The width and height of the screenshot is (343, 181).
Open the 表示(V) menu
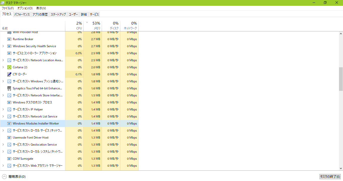click(41, 8)
